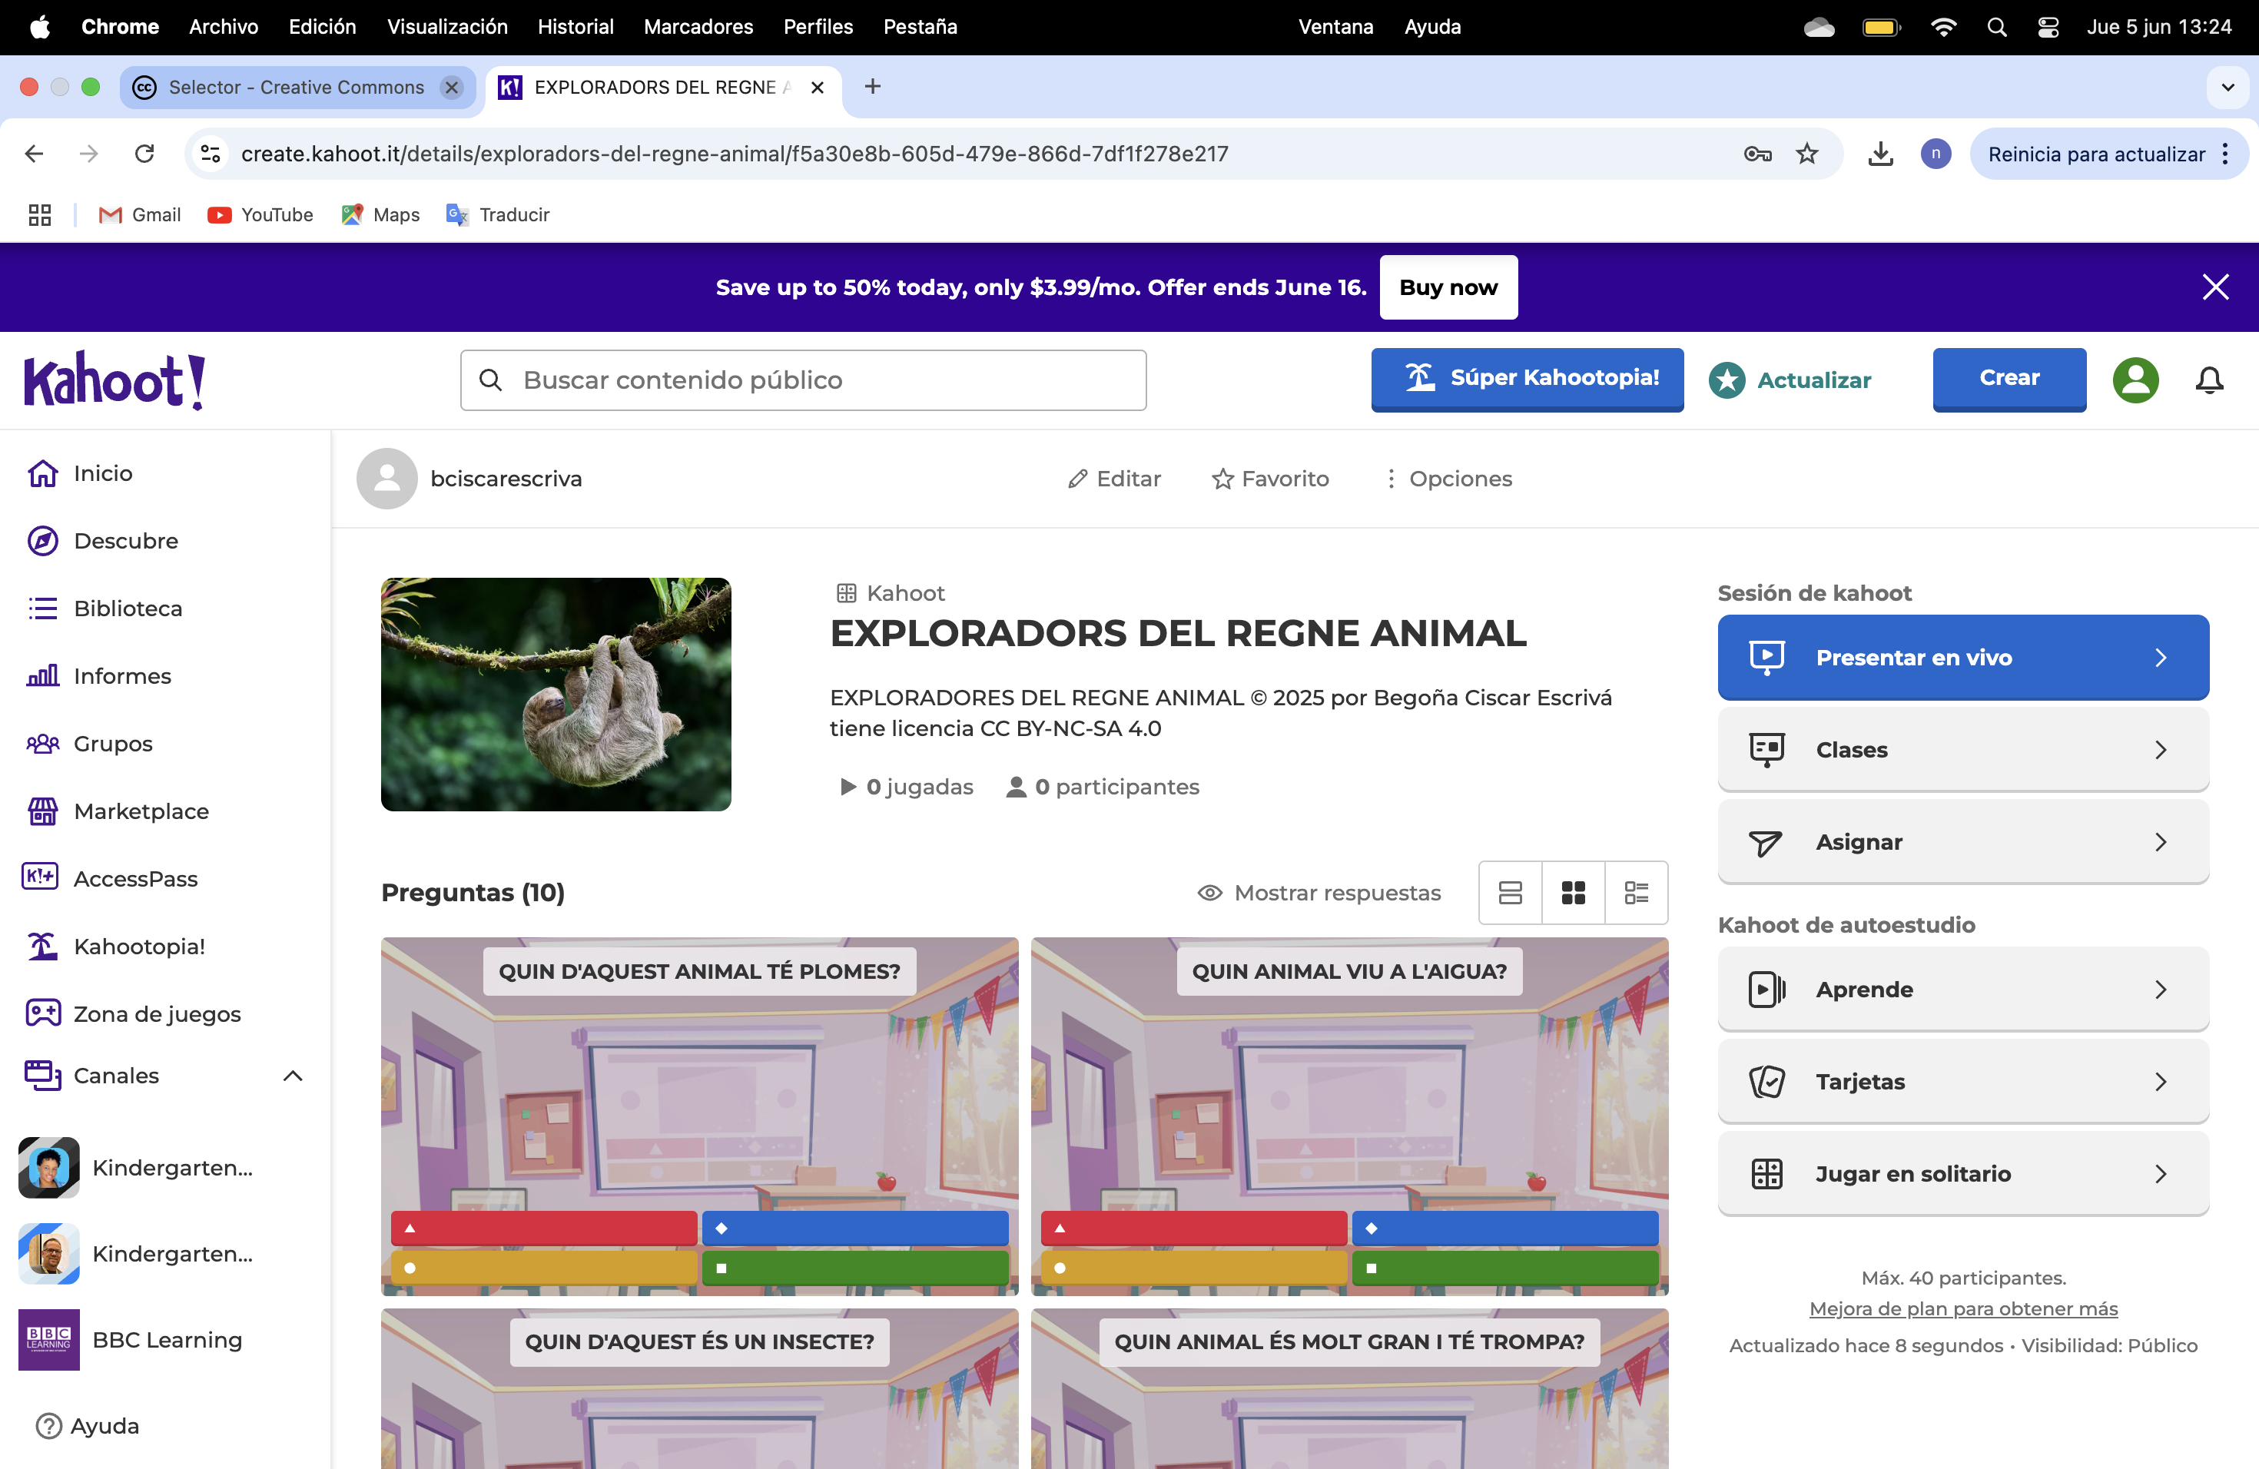Viewport: 2259px width, 1469px height.
Task: Click the Presentar en vivo button
Action: (x=1962, y=658)
